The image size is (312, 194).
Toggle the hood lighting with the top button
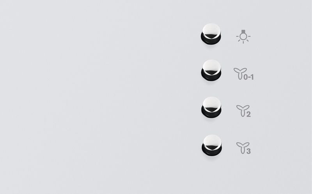click(x=211, y=34)
